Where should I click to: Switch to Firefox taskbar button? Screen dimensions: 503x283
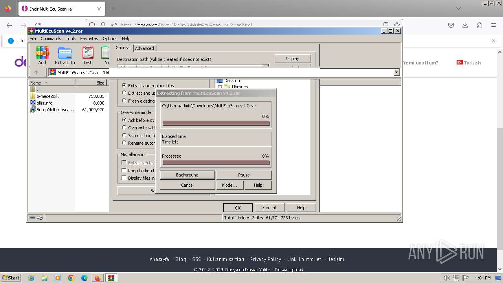(x=97, y=278)
